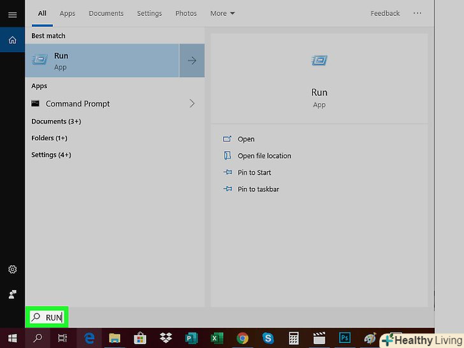The width and height of the screenshot is (464, 348).
Task: Open File Explorer from the taskbar
Action: point(115,338)
